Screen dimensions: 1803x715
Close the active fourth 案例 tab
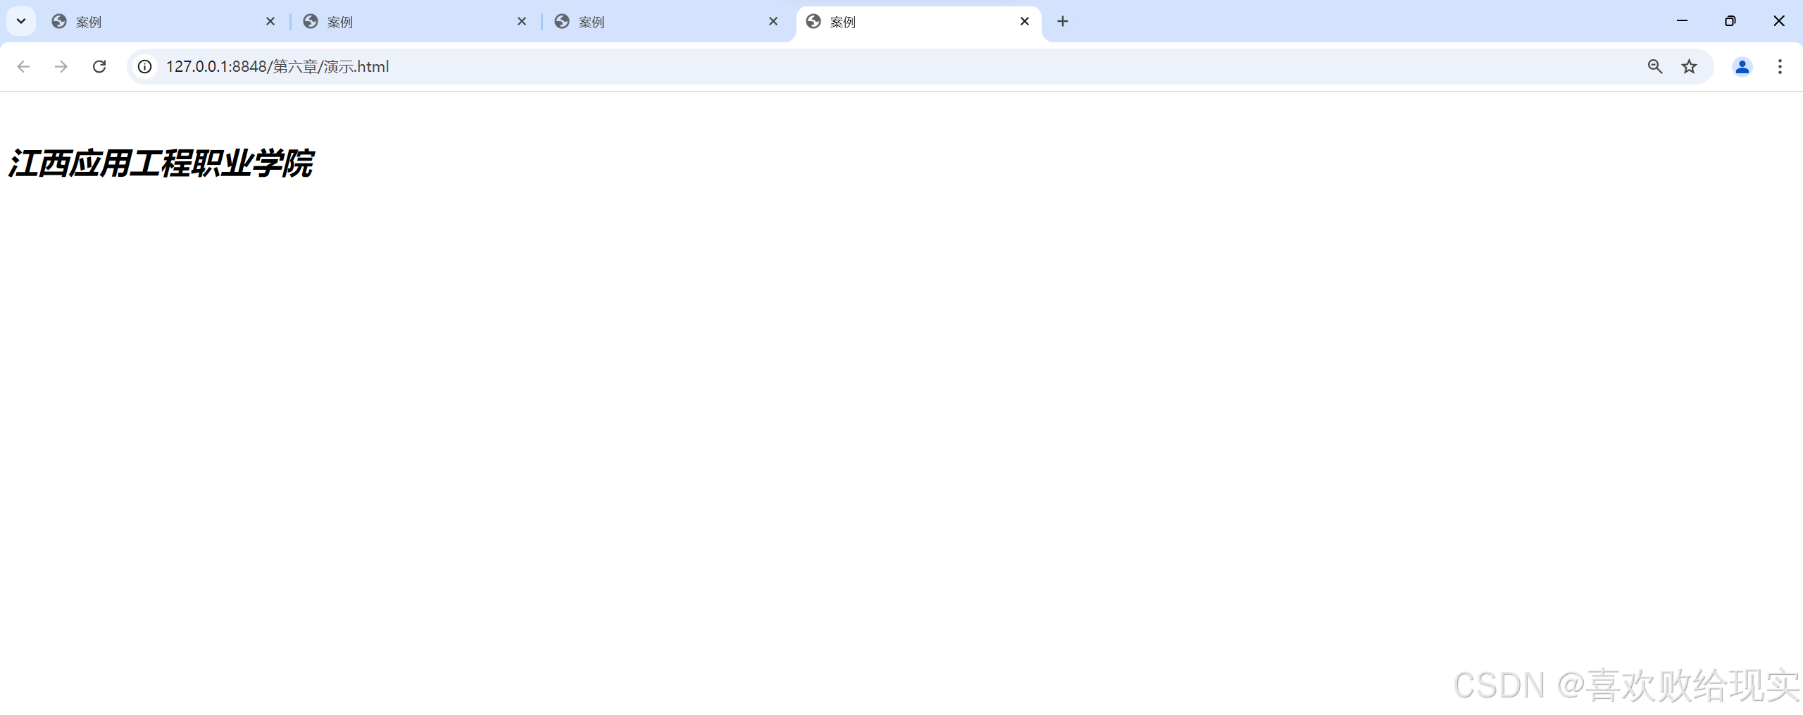(1025, 22)
